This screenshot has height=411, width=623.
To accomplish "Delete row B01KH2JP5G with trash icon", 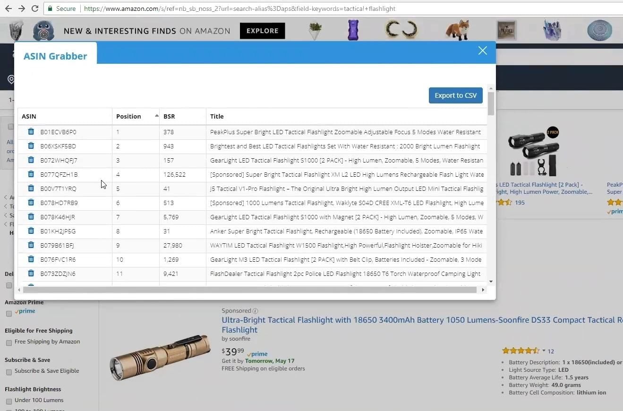I will tap(31, 231).
